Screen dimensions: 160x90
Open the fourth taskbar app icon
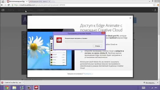(x=29, y=88)
